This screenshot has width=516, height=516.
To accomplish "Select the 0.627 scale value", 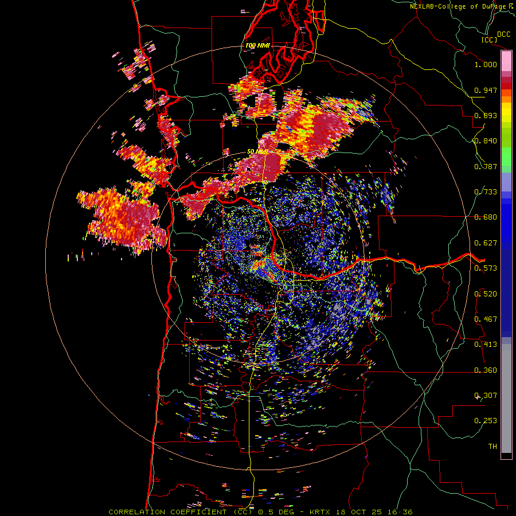I will [x=486, y=243].
